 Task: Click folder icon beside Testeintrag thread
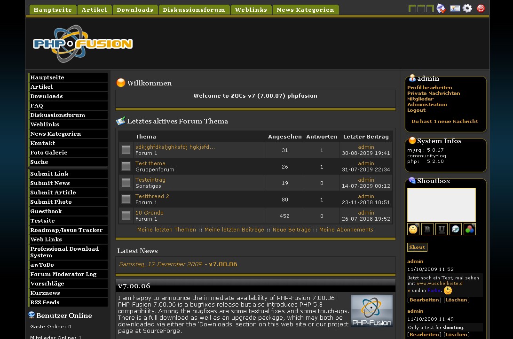pos(126,183)
